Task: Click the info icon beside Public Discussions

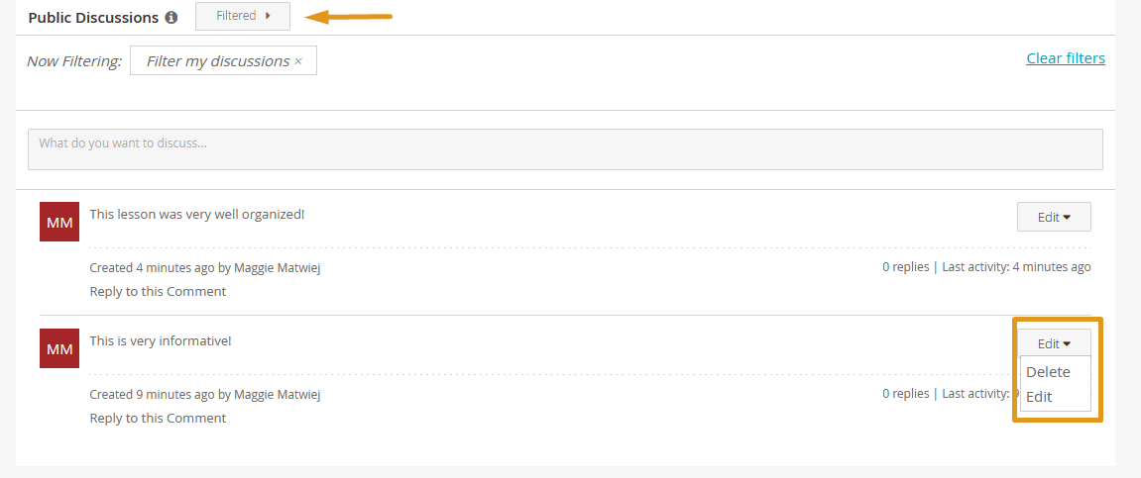Action: [x=171, y=18]
